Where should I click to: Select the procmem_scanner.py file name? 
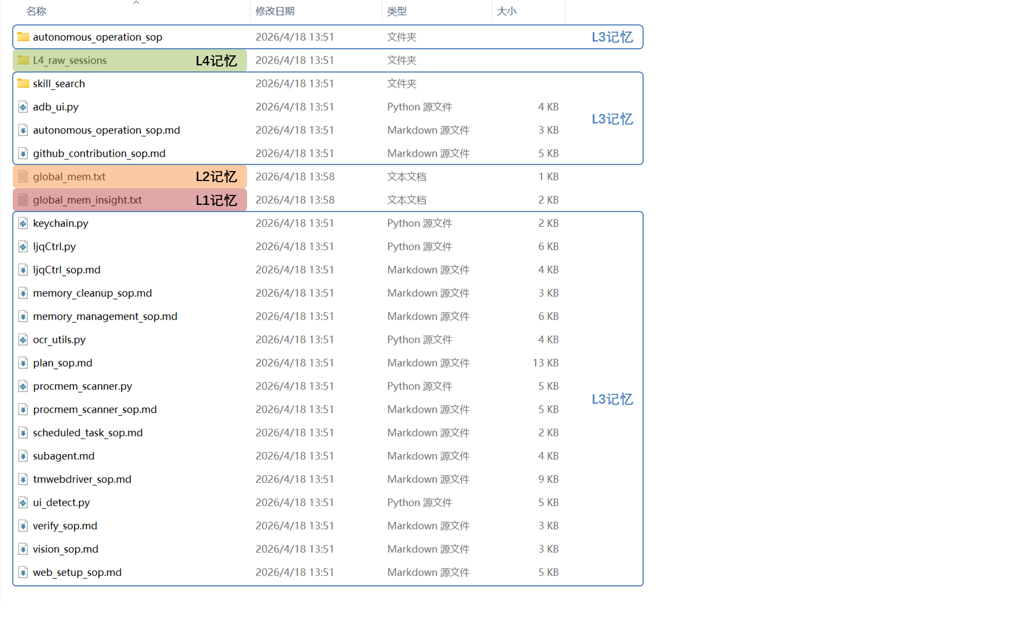pos(82,386)
